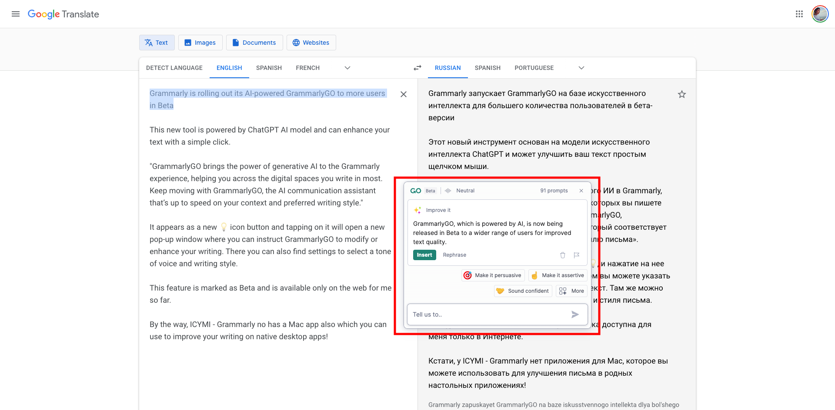Click Russian translation starting 'Этот новый инструмент'
Screen dimensions: 835x410
tap(539, 154)
